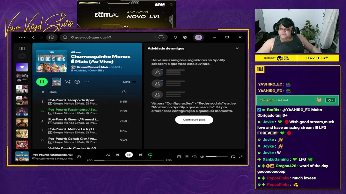Toggle the Friend Activity icon in top bar
This screenshot has height=194, width=346.
click(185, 37)
